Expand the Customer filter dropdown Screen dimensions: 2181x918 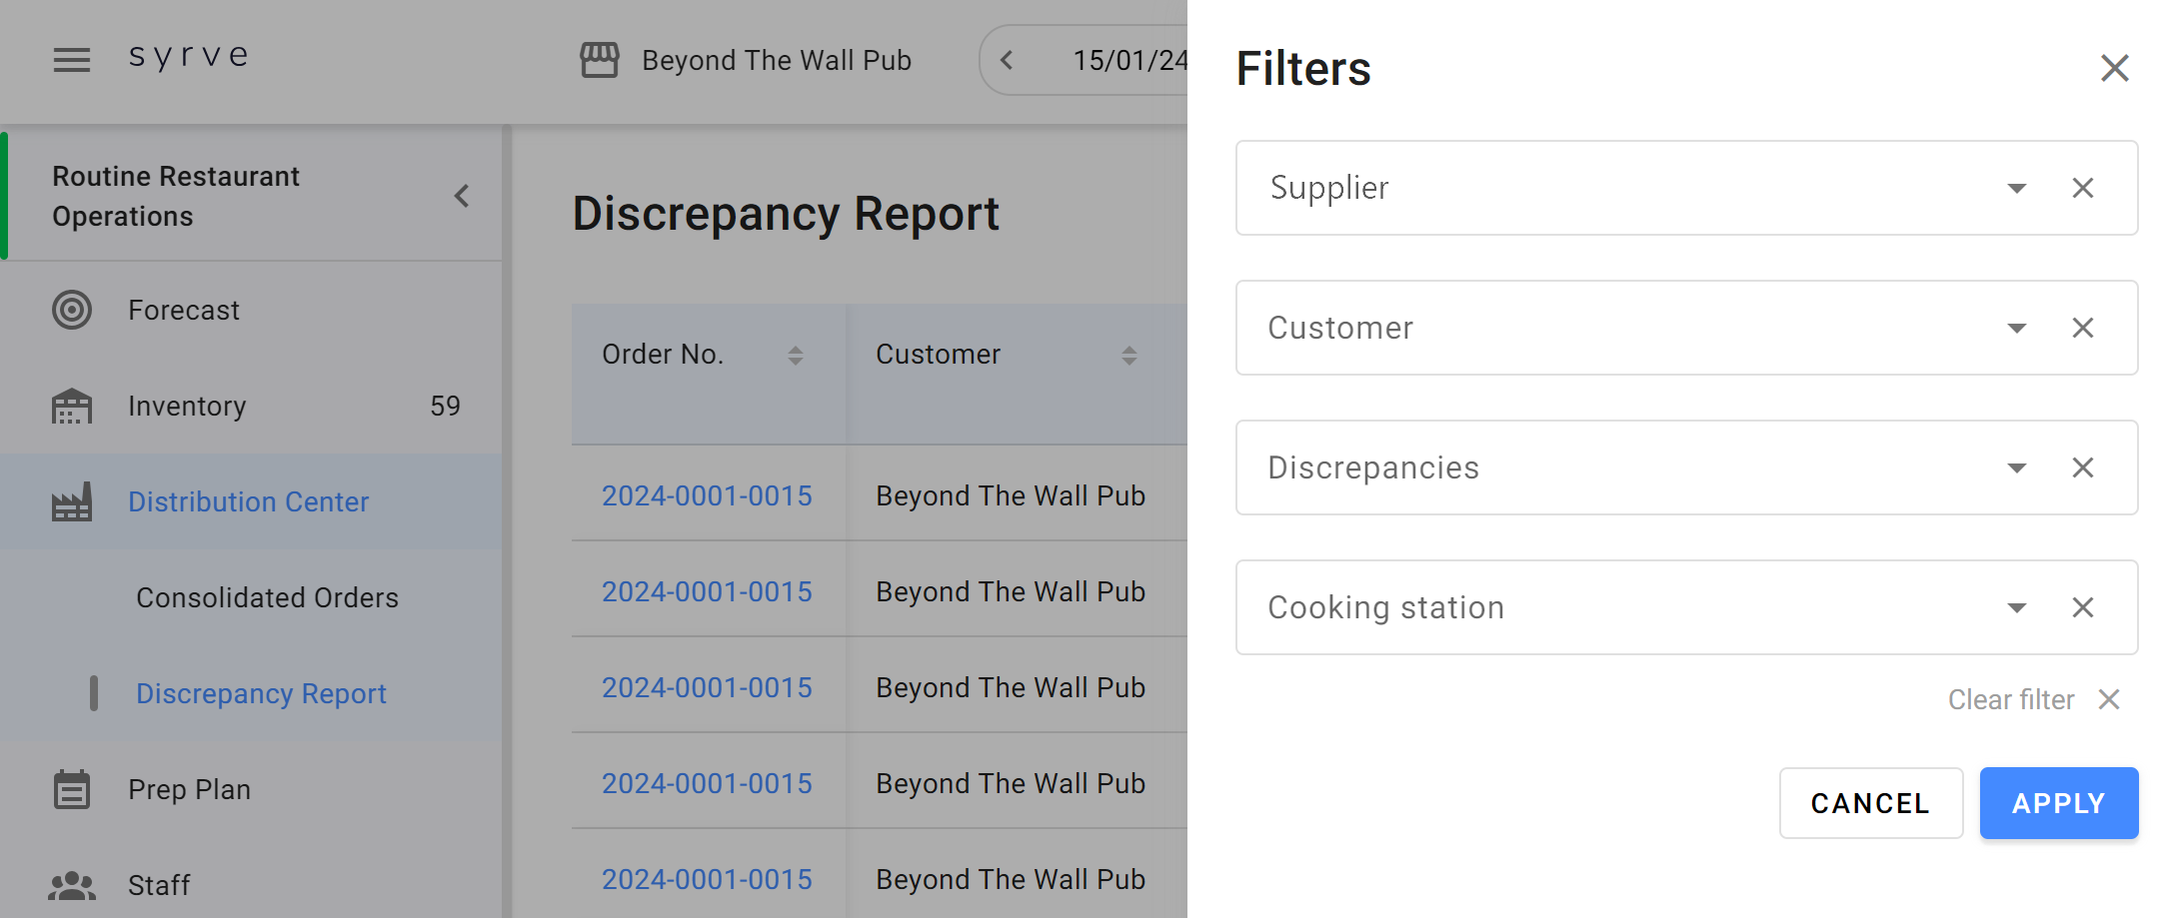2016,328
